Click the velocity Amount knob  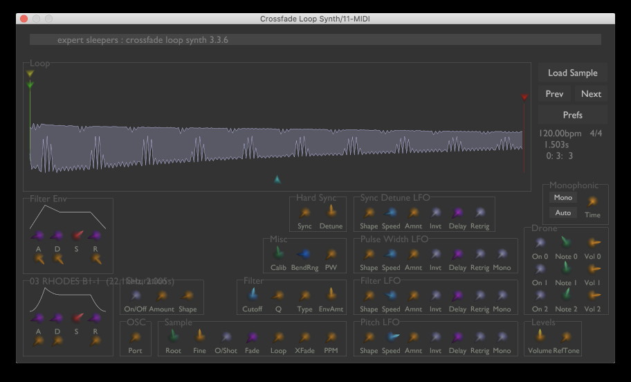(161, 296)
